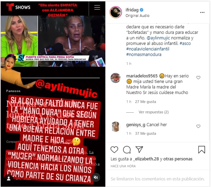Save the post with the bookmark icon

(x=201, y=150)
